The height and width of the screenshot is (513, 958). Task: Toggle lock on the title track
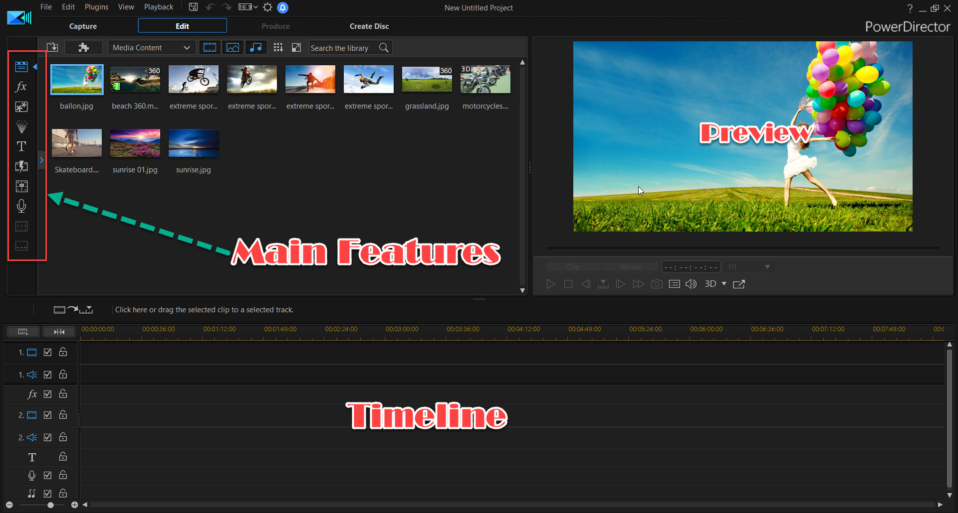coord(63,457)
